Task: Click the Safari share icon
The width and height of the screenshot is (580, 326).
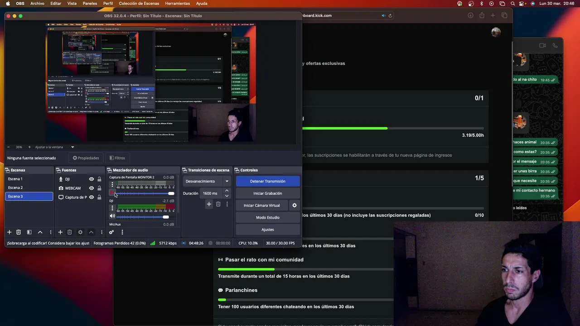Action: tap(482, 15)
